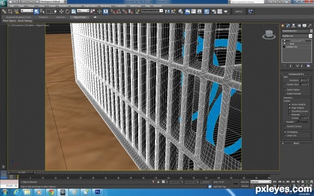
Task: Toggle the Angle Snap tool
Action: coord(119,12)
